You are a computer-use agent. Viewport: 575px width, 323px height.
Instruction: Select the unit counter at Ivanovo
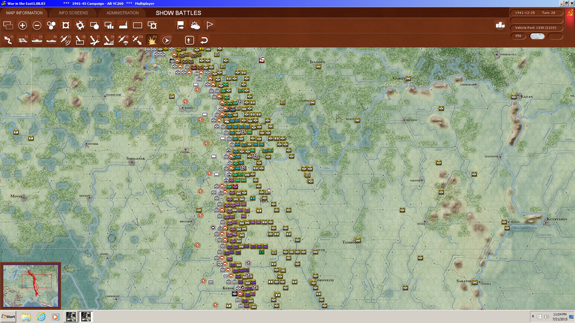(318, 66)
